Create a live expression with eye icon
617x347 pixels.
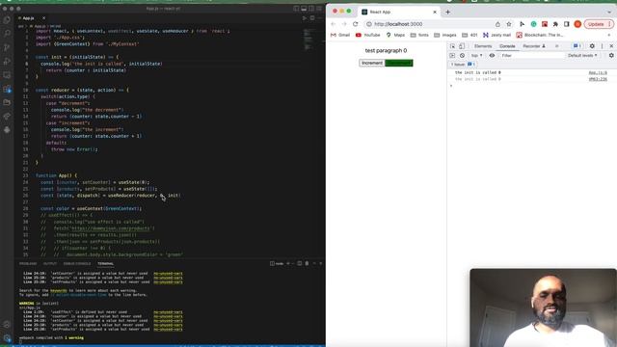[492, 56]
